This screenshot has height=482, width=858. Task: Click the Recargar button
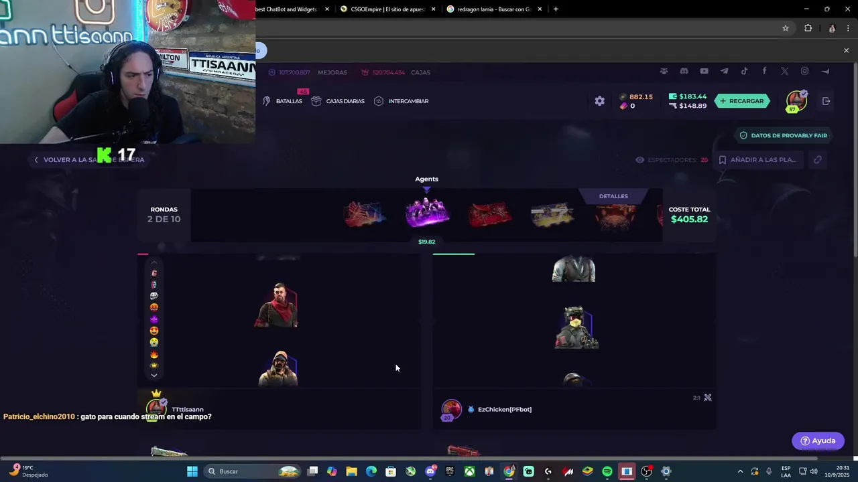pyautogui.click(x=741, y=101)
